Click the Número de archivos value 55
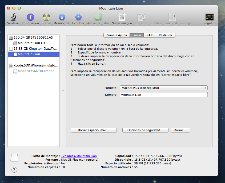This screenshot has width=225, height=183. tap(136, 167)
